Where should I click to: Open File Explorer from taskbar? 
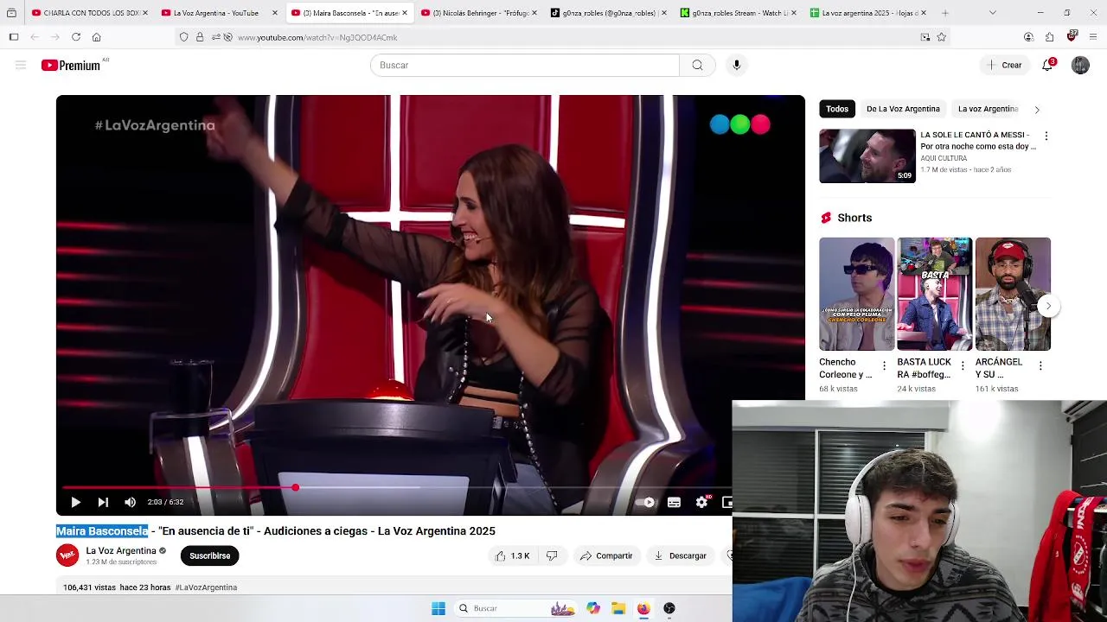click(x=618, y=608)
